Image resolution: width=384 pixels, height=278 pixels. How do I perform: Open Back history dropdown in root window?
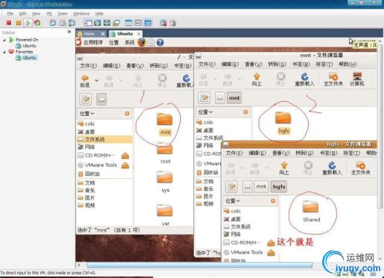tap(97, 80)
